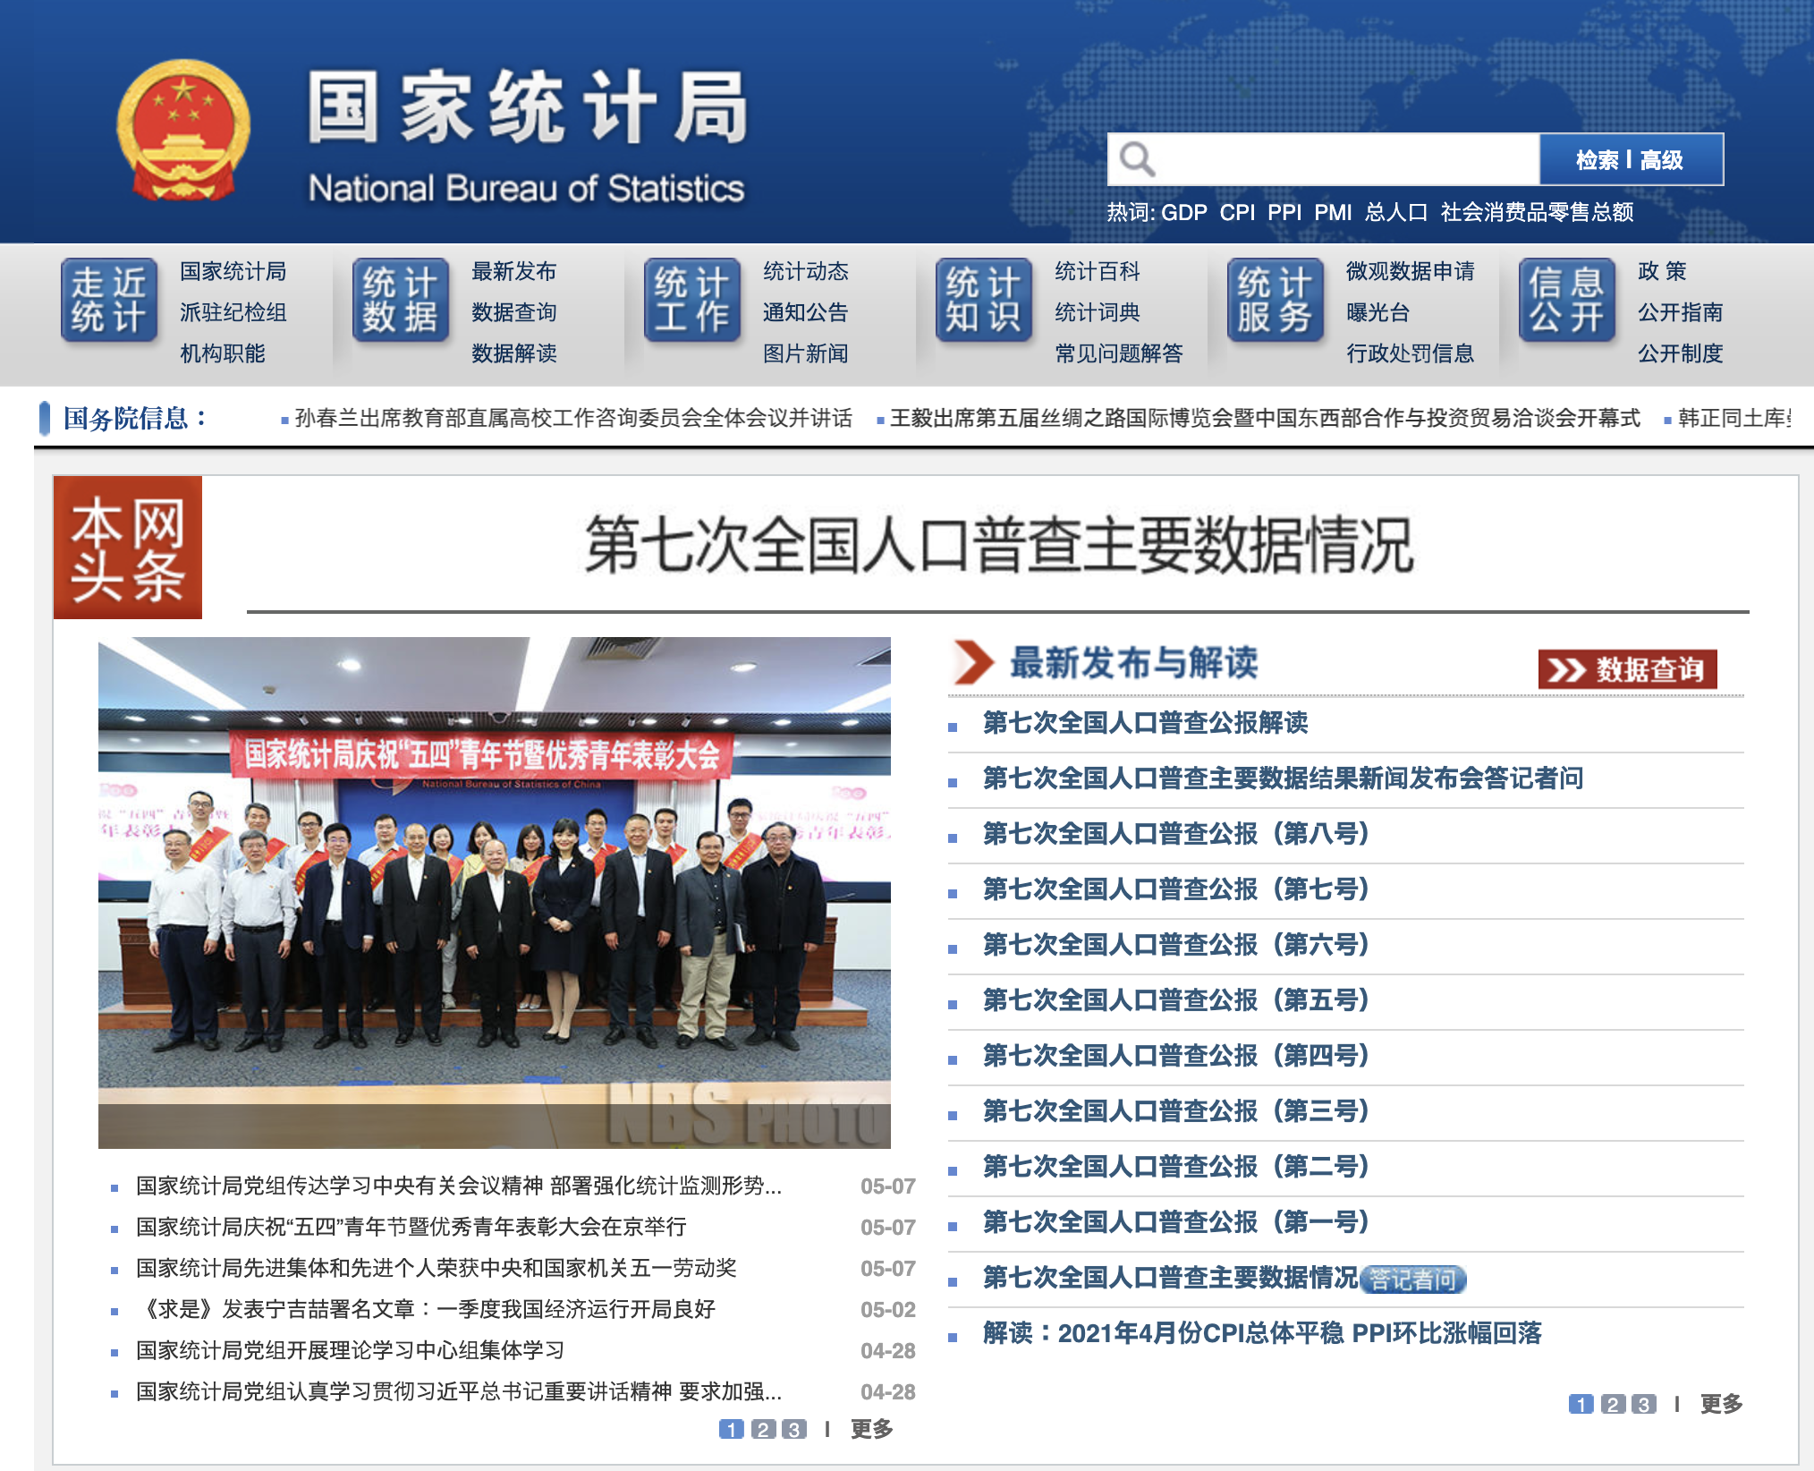Click the GDP hot keyword link

[1184, 212]
